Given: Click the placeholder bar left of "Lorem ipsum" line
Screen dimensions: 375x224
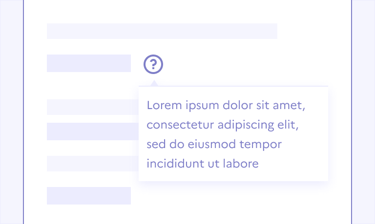Looking at the screenshot, I should (x=92, y=107).
